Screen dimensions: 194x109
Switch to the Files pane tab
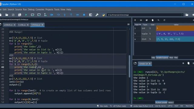click(176, 58)
